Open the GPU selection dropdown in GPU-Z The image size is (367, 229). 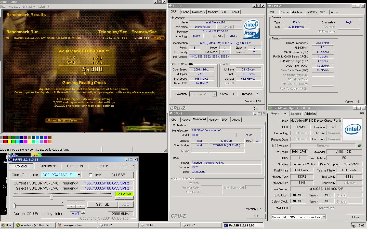(x=324, y=217)
